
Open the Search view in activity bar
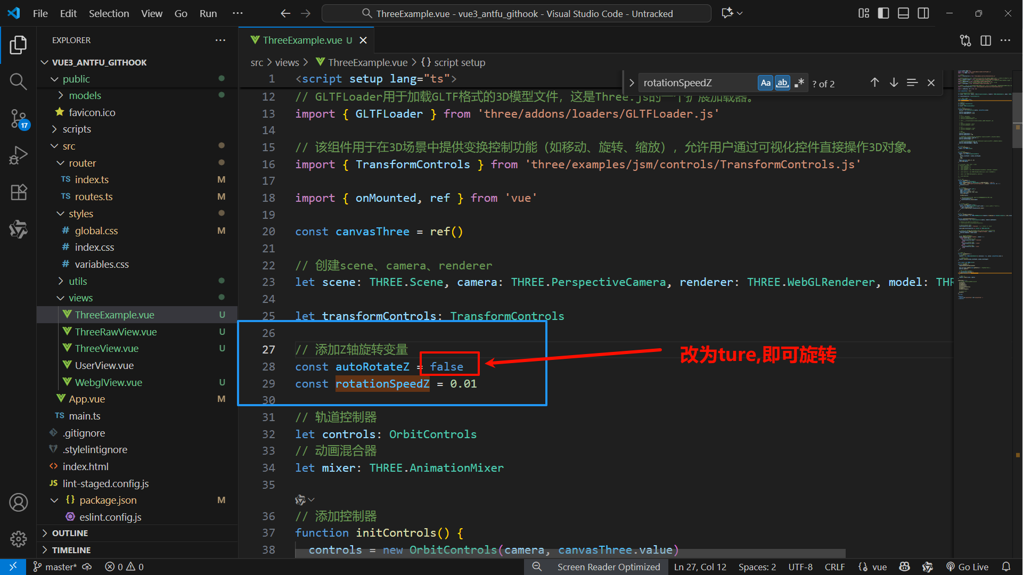pyautogui.click(x=18, y=81)
